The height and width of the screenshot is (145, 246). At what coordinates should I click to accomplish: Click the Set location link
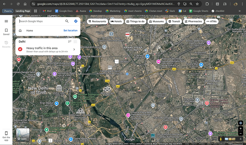click(70, 30)
